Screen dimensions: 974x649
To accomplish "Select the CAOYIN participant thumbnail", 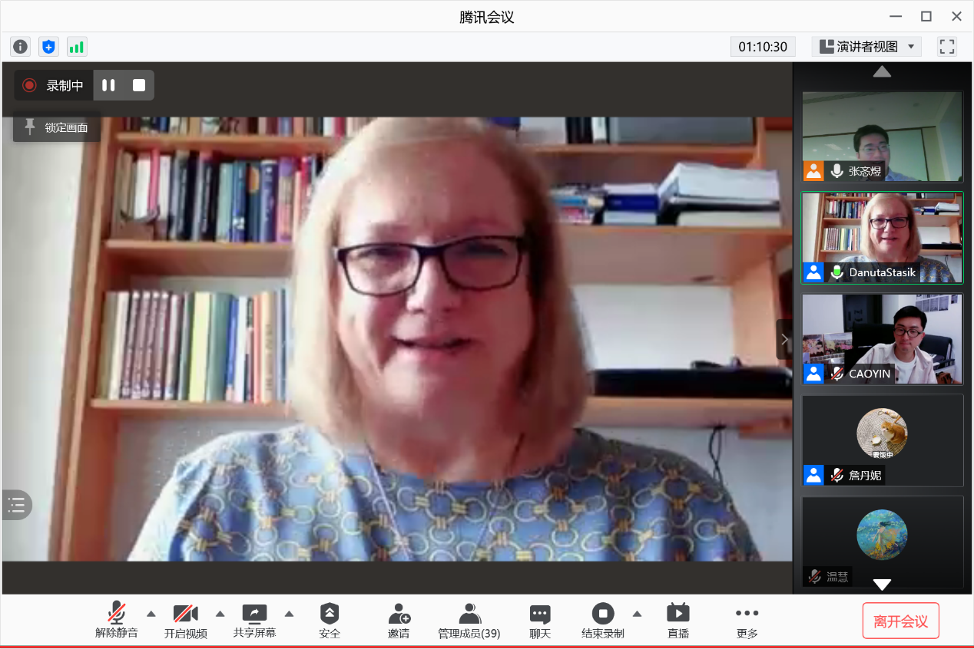I will [882, 339].
